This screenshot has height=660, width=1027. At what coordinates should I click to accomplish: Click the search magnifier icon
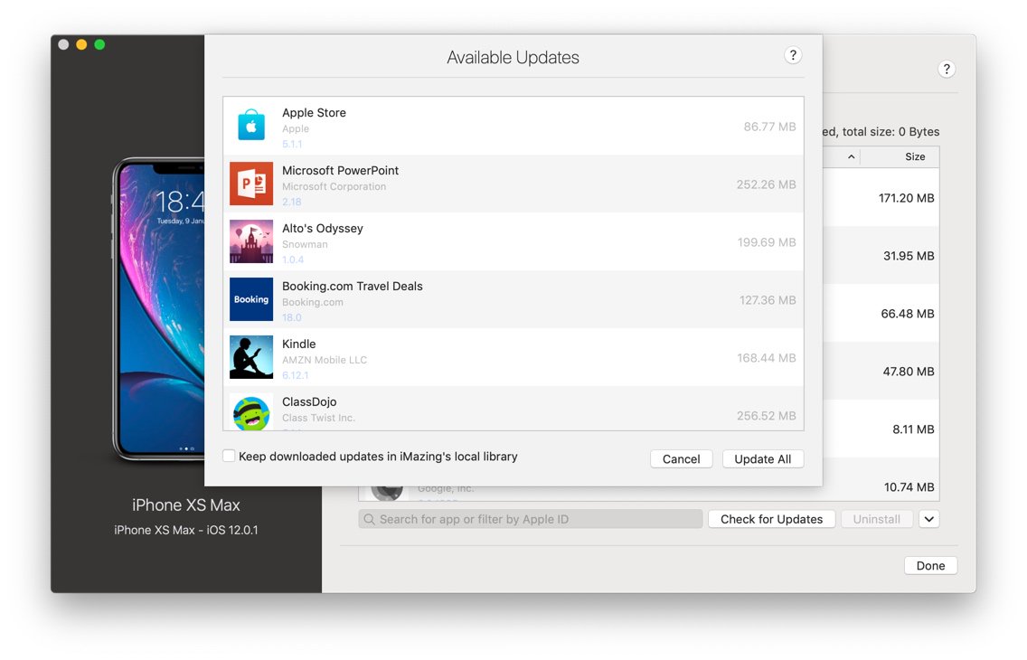point(370,519)
